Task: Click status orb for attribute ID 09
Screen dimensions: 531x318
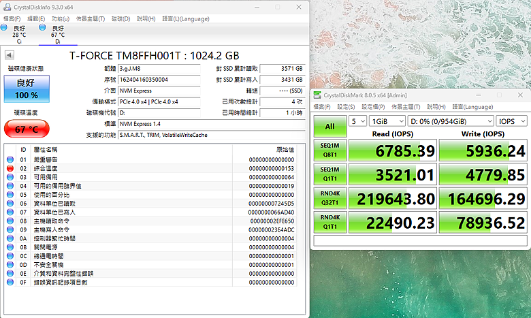Action: pos(10,229)
